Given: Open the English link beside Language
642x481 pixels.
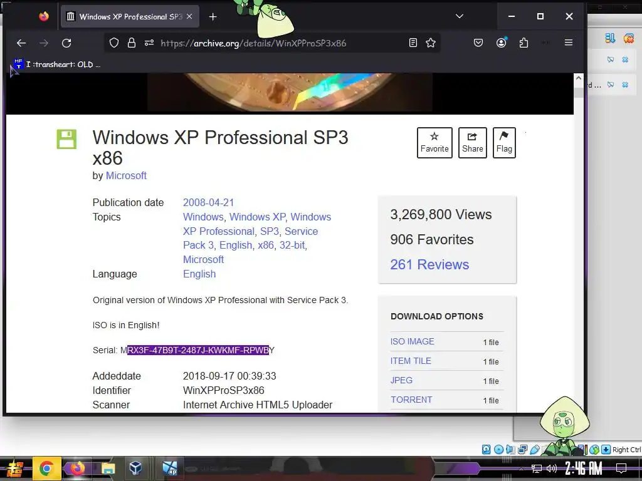Looking at the screenshot, I should [199, 274].
